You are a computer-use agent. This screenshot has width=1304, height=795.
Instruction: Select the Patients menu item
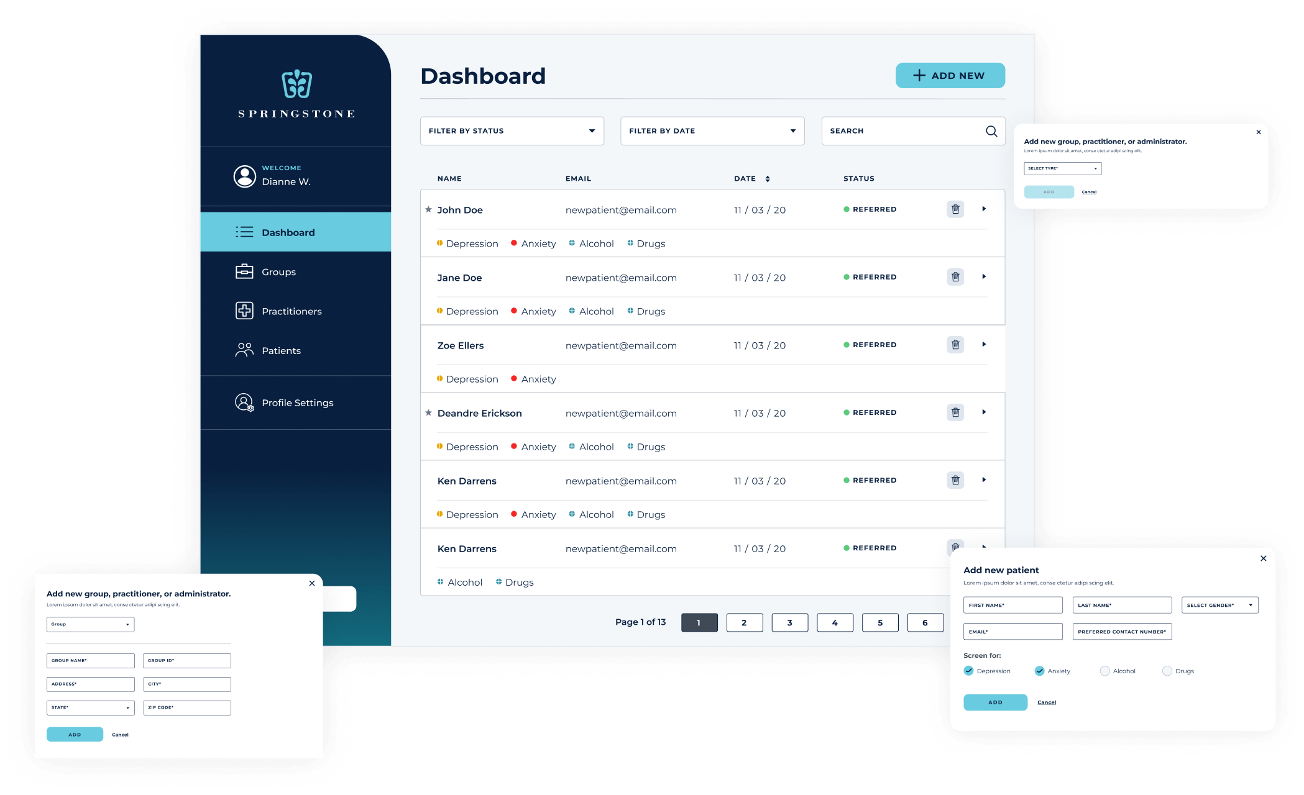pos(280,350)
